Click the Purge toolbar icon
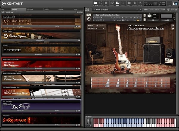The image size is (179, 131). tap(140, 4)
